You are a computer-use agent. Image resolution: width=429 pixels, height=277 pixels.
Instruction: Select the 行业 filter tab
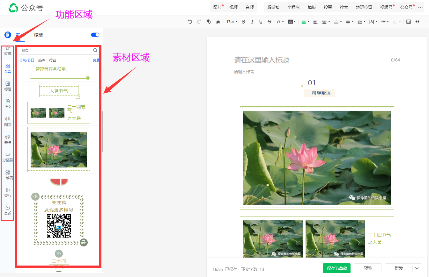(x=53, y=60)
